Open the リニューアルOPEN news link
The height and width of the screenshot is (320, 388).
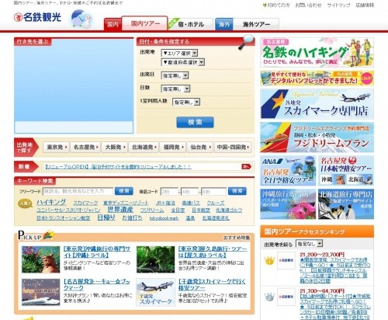pyautogui.click(x=118, y=167)
